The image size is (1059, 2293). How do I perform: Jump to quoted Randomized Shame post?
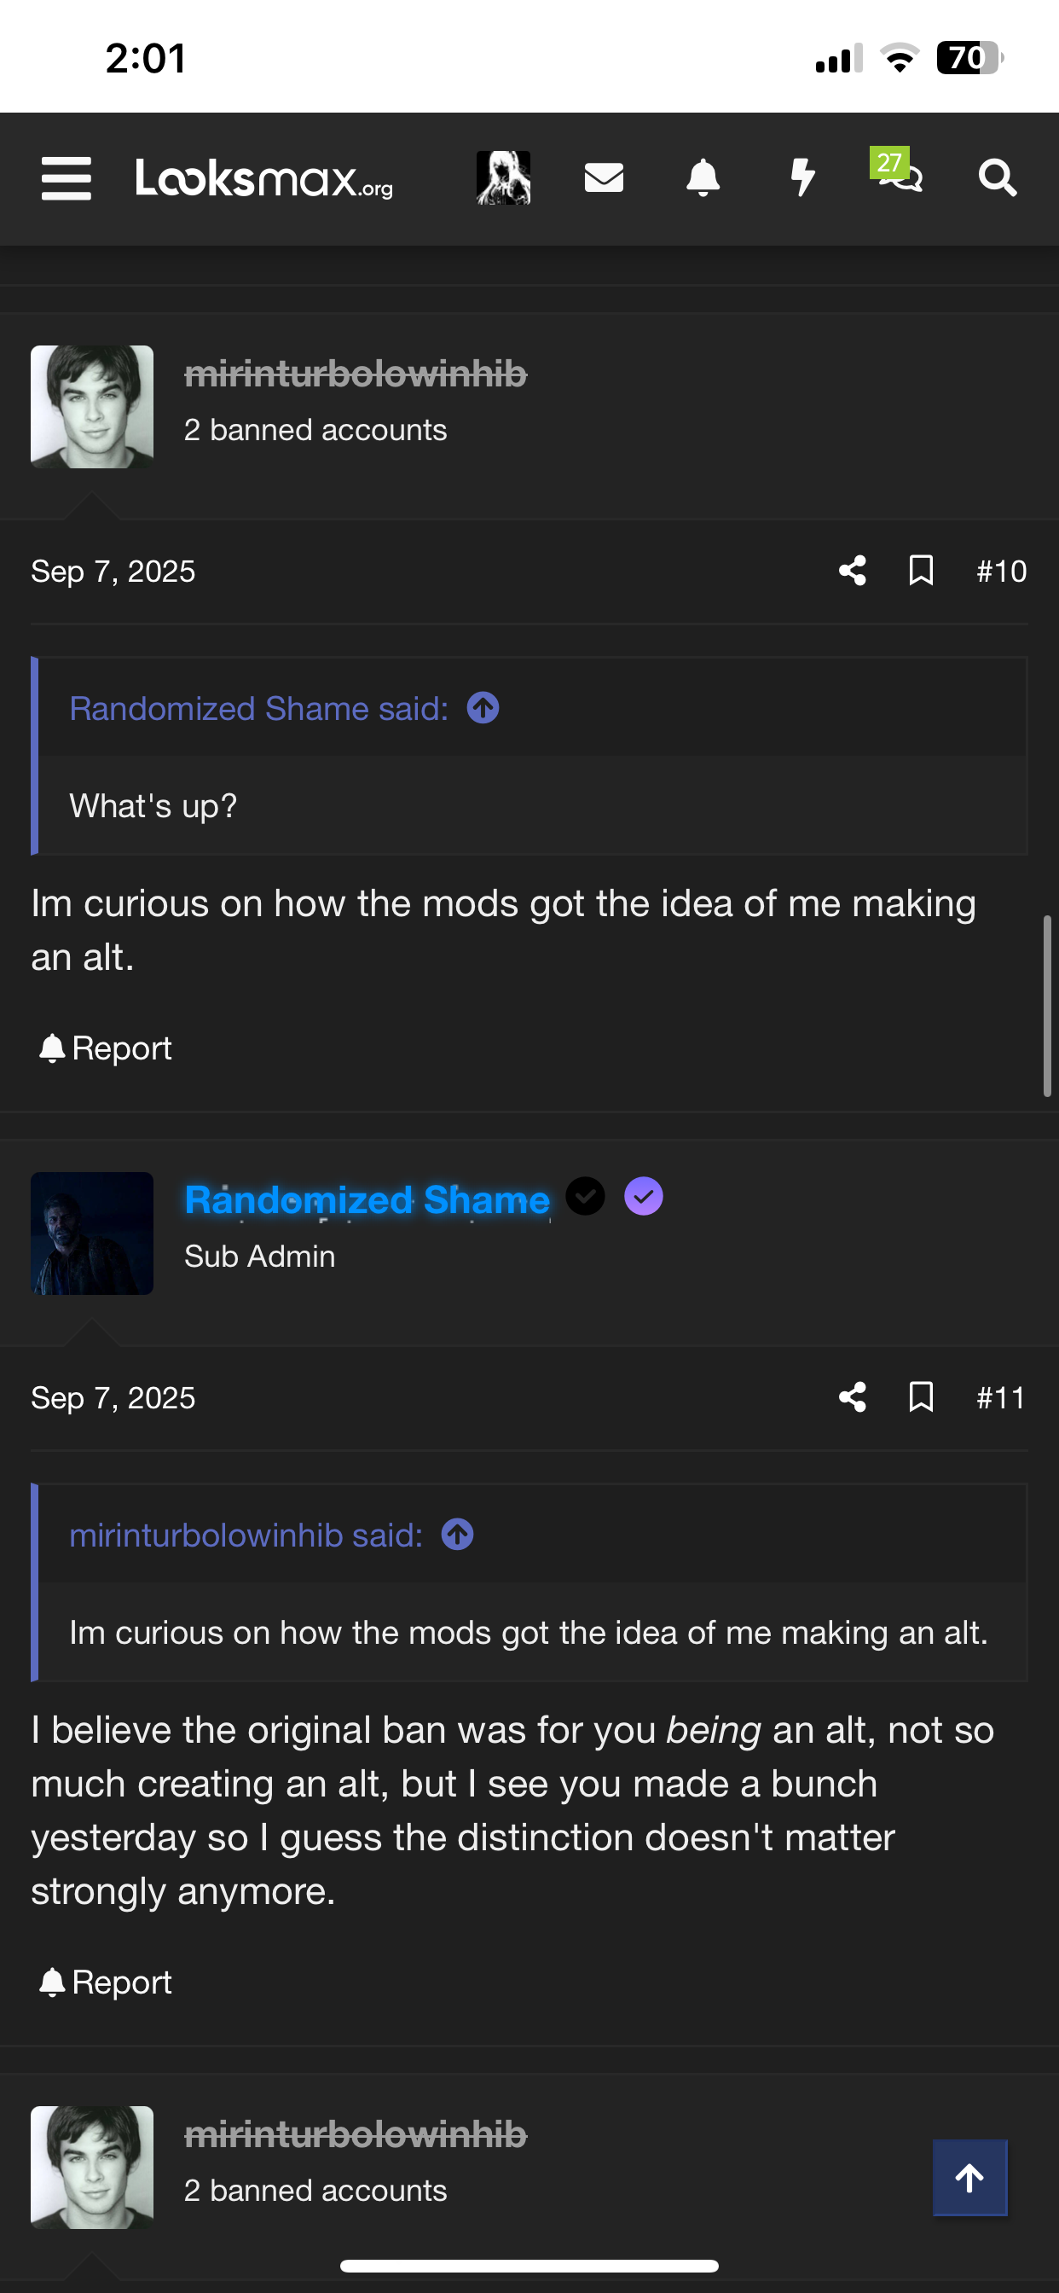[x=483, y=709]
